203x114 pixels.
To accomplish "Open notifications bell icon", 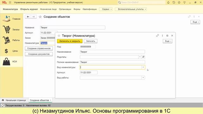I will click(x=168, y=2).
